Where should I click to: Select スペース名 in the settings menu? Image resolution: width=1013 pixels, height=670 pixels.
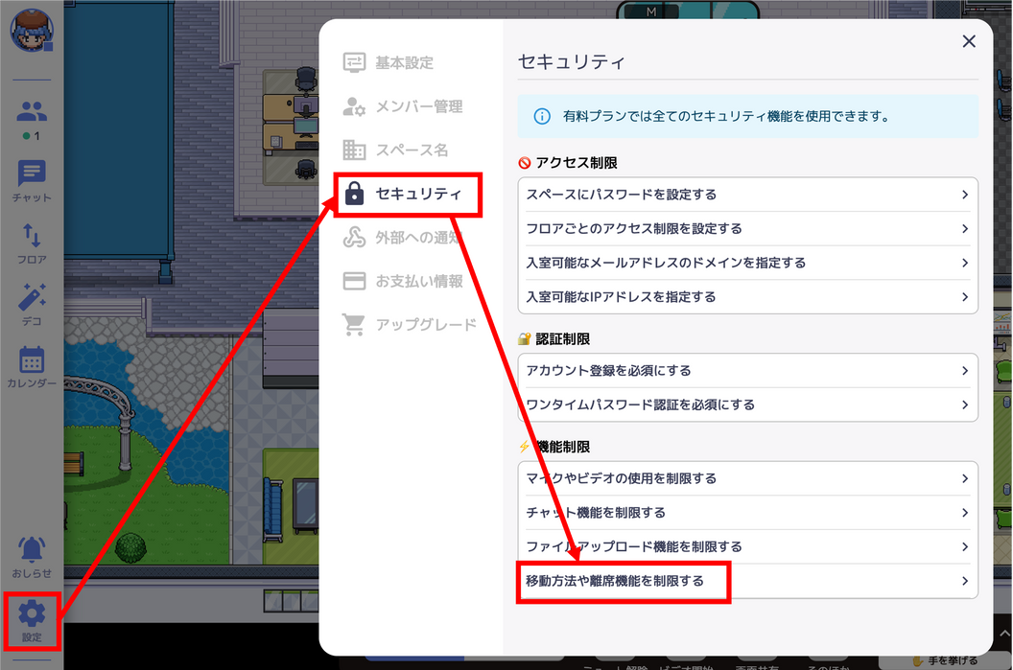tap(412, 150)
